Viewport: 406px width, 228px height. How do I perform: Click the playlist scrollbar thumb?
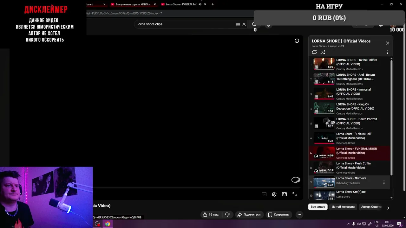[x=391, y=117]
